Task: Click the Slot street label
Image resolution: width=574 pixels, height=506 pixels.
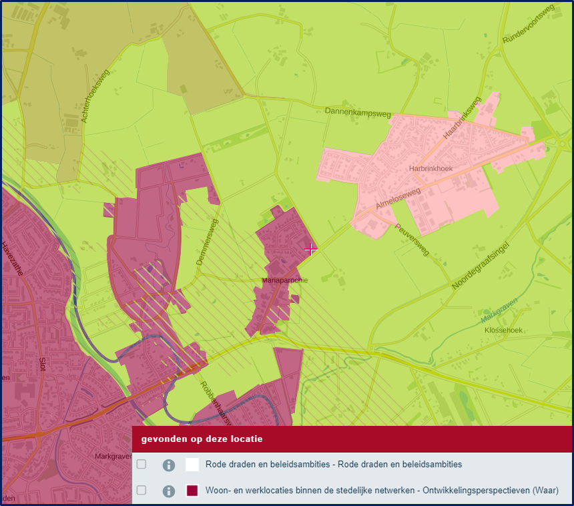Action: pyautogui.click(x=43, y=364)
